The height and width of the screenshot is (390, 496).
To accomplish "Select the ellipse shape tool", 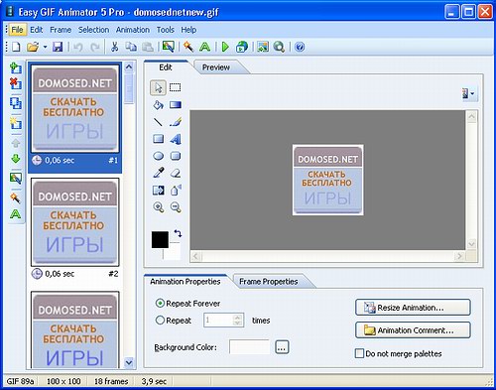I will [x=159, y=156].
